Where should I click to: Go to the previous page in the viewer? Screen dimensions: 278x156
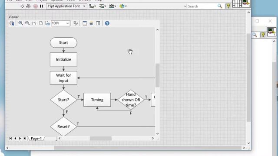(15, 138)
